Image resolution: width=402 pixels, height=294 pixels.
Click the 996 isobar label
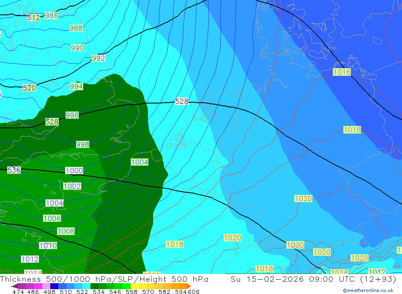point(72,115)
